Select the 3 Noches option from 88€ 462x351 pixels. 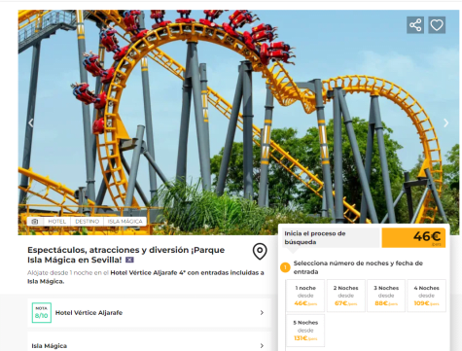coord(386,296)
